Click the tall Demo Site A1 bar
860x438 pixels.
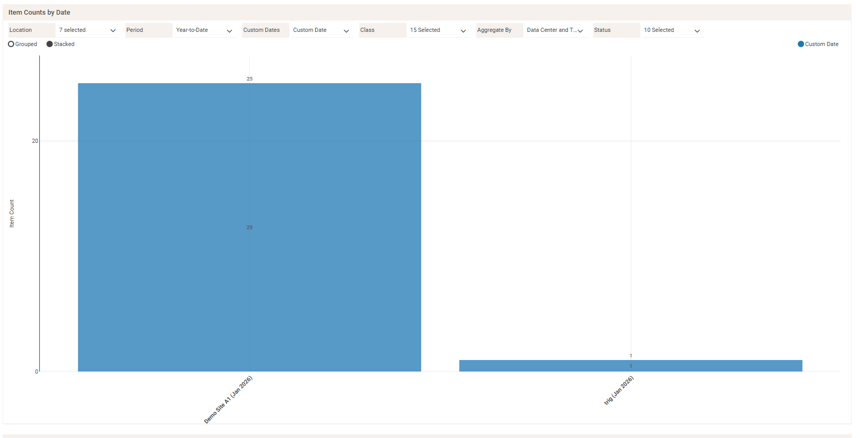coord(249,262)
